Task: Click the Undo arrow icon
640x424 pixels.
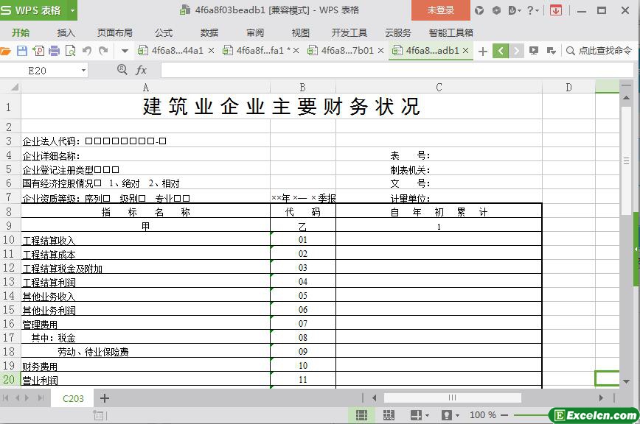Action: (x=87, y=51)
